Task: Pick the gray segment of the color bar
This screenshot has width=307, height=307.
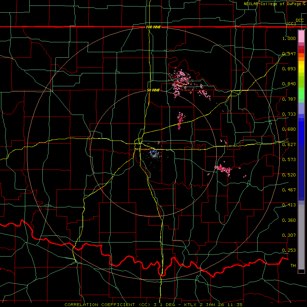Action: [x=301, y=237]
